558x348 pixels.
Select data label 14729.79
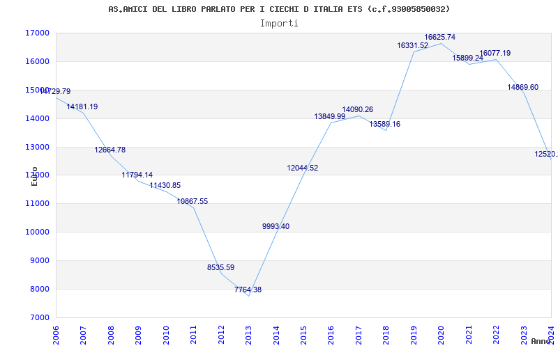(x=55, y=91)
